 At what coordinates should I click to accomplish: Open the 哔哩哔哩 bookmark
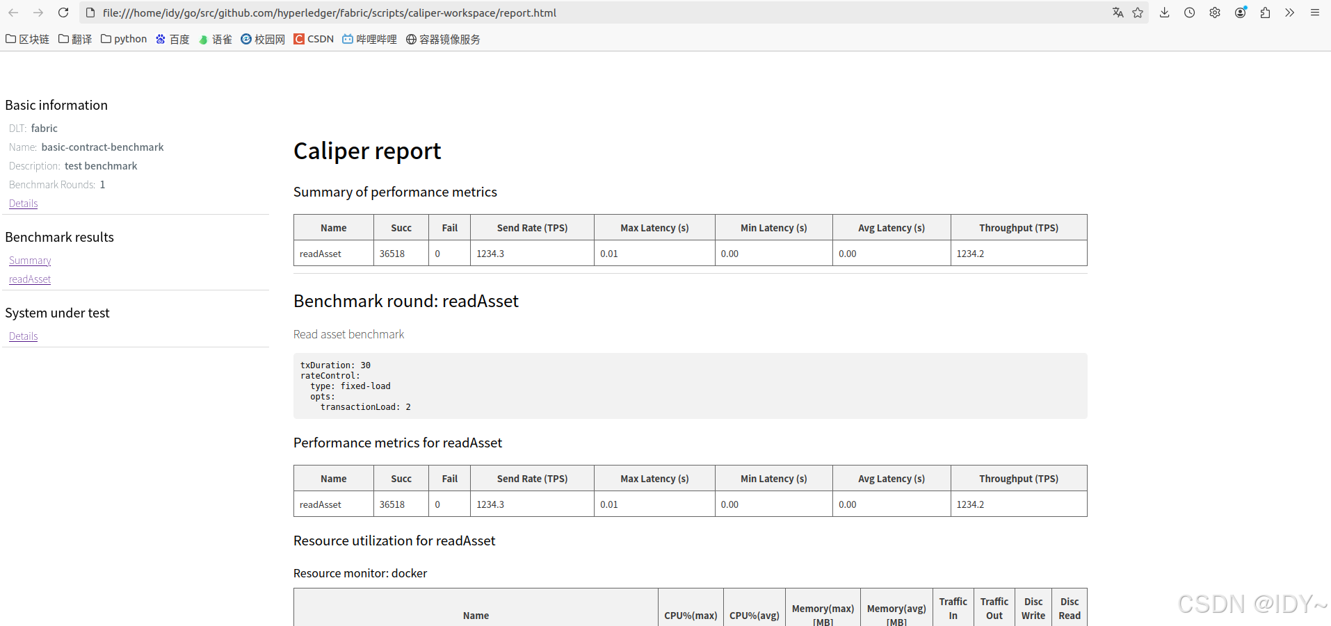[369, 39]
